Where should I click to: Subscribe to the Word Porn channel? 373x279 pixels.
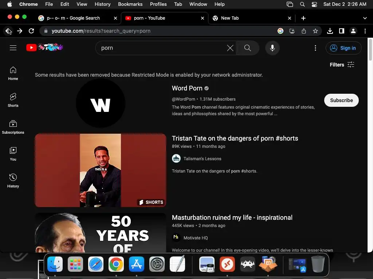pos(341,100)
